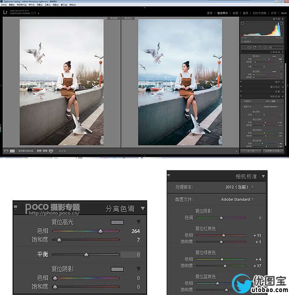
Task: Toggle the 原始照片 indicator below histogram
Action: point(243,42)
